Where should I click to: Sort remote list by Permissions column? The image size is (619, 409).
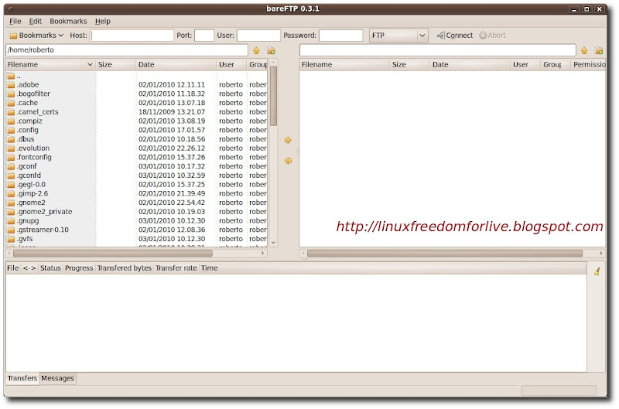pyautogui.click(x=589, y=64)
